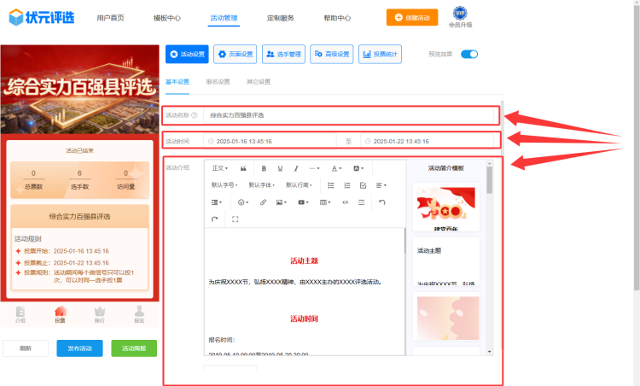Select the pink gradient intro template
This screenshot has width=640, height=386.
pos(446,316)
